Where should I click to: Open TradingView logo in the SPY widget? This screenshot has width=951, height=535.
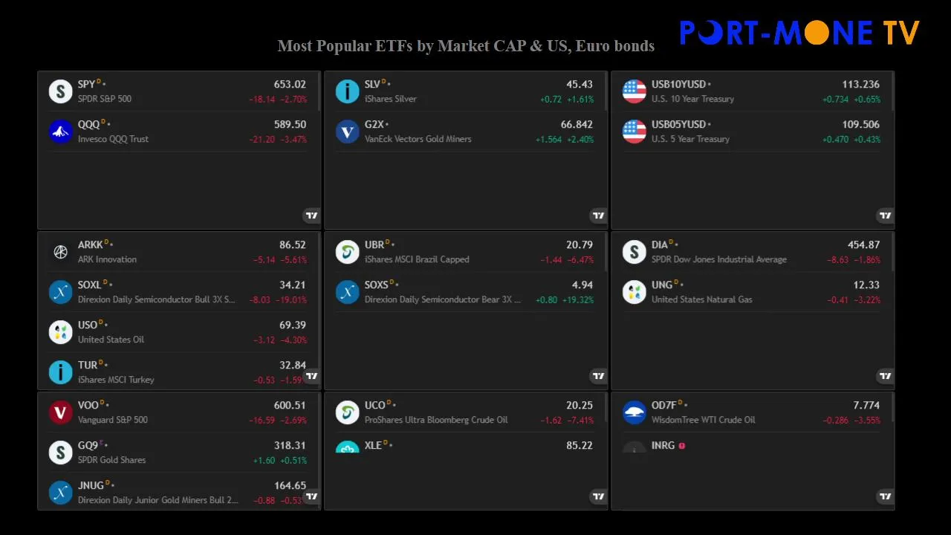click(311, 215)
